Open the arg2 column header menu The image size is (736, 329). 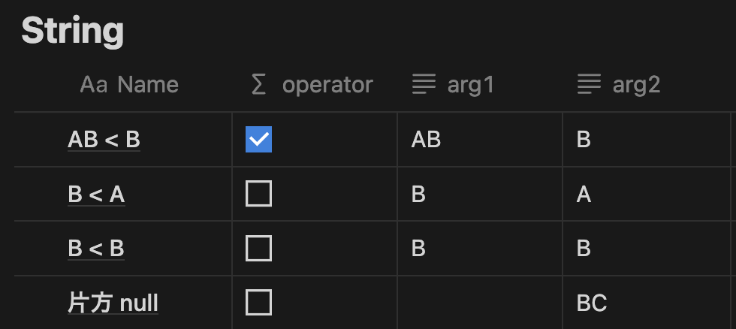[x=647, y=85]
